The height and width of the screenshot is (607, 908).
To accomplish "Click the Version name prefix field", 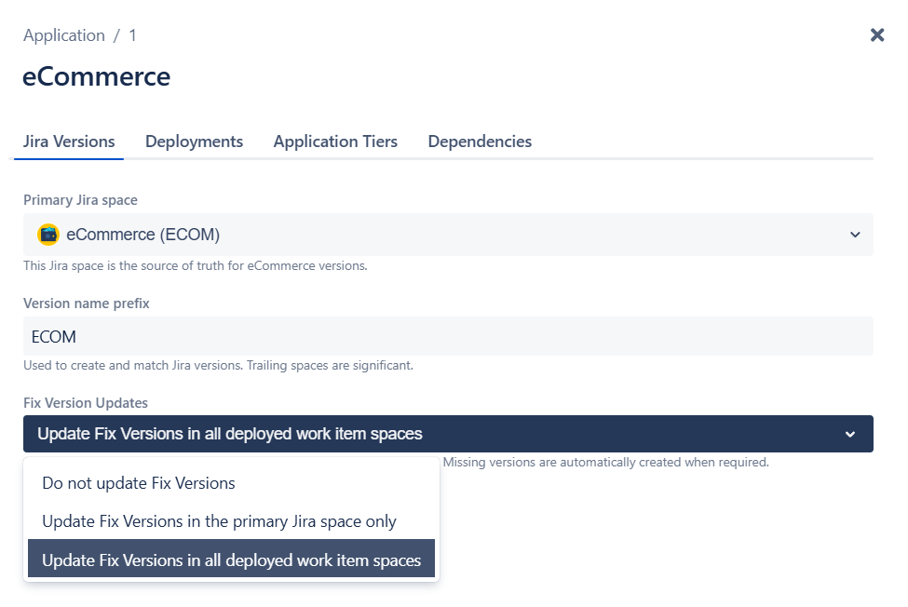I will (x=448, y=336).
